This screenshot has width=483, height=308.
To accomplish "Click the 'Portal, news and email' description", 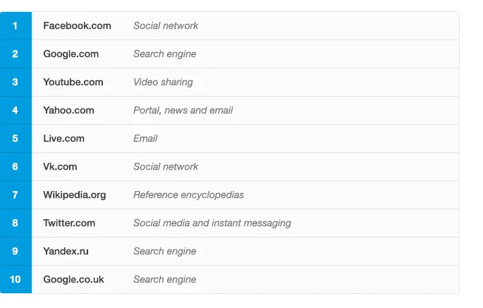I will coord(183,110).
